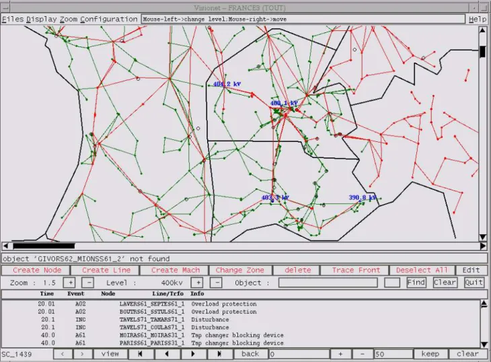Click the next scenario '>' button
This screenshot has height=362, width=491.
[x=82, y=354]
